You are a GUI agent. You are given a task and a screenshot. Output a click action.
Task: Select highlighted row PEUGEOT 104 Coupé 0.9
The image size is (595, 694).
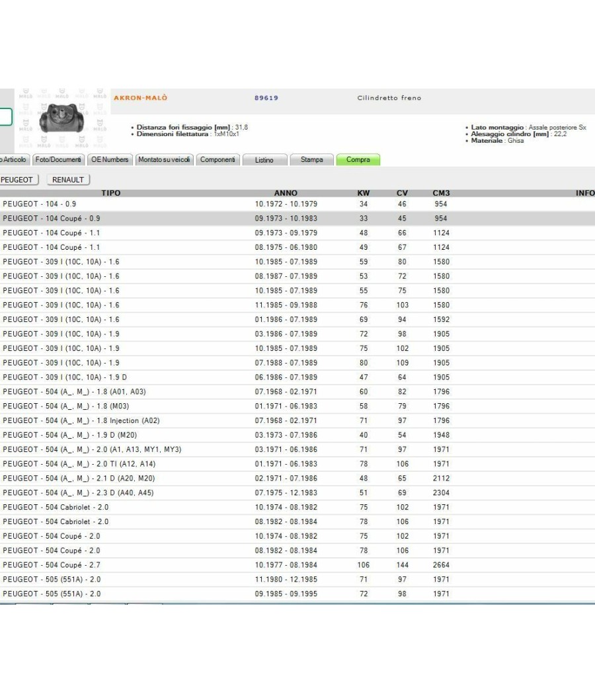297,219
